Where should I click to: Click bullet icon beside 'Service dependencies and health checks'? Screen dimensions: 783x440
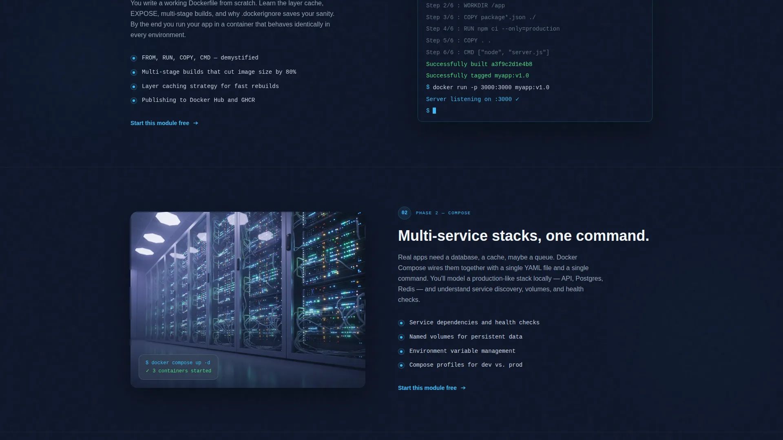[401, 323]
